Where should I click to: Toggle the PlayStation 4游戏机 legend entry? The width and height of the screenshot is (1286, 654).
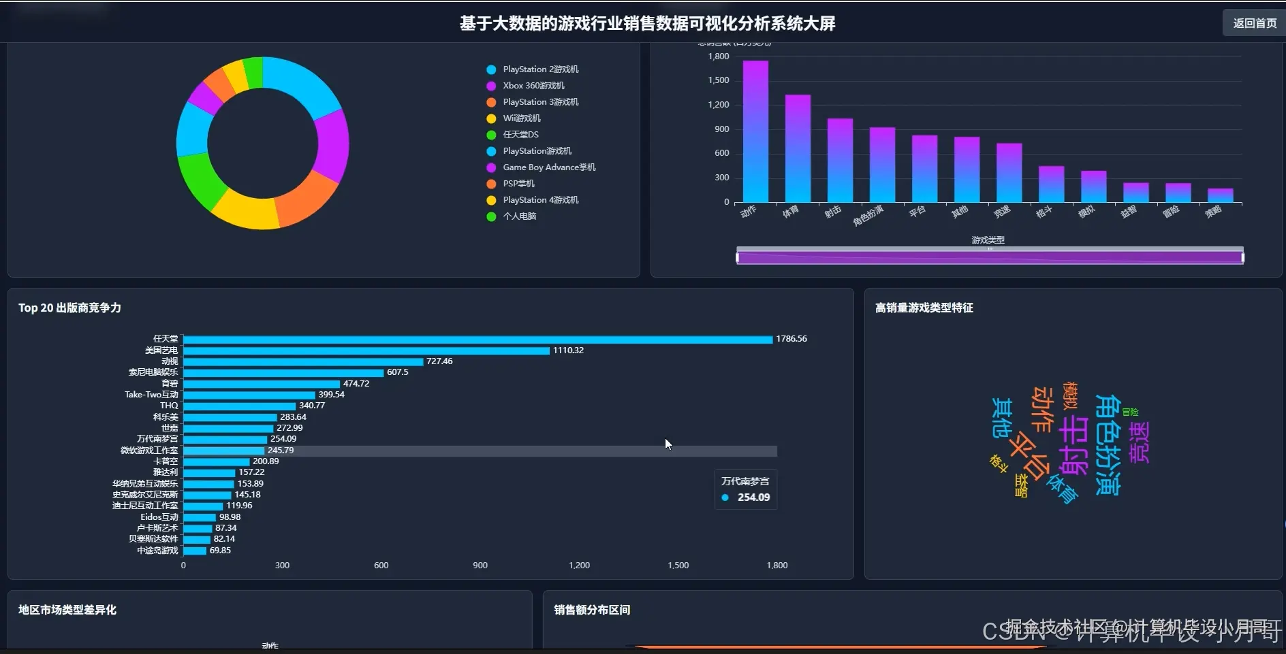pos(490,199)
